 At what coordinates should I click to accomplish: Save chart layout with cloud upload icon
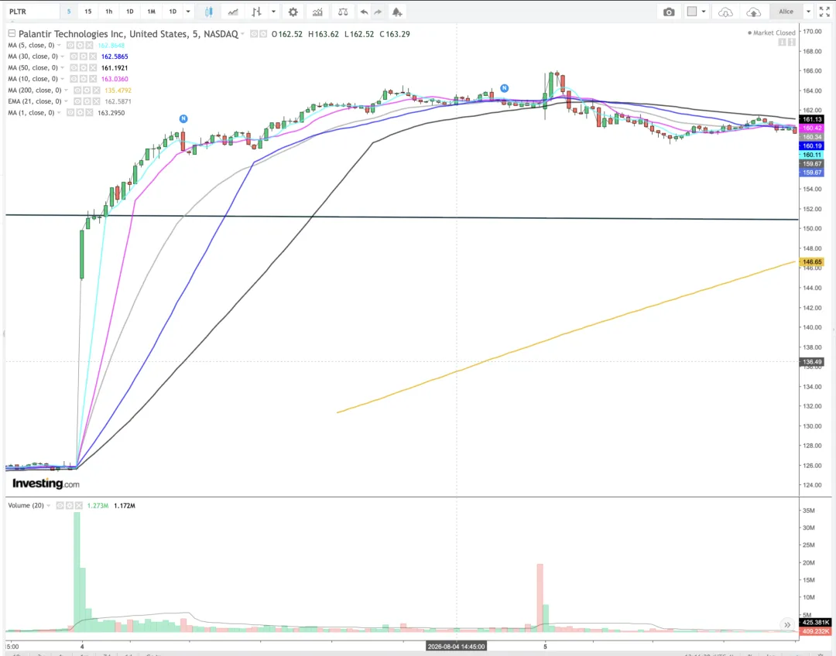753,12
